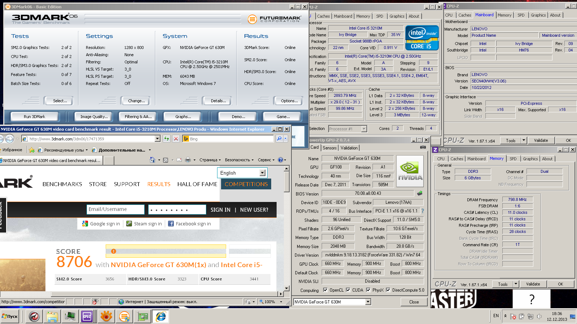Image resolution: width=577 pixels, height=324 pixels.
Task: Open SPD tab in the Memory CPU-Z window
Action: click(x=513, y=158)
